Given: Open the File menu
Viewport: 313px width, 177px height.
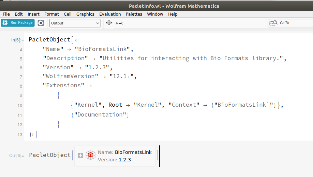Looking at the screenshot, I should click(6, 14).
